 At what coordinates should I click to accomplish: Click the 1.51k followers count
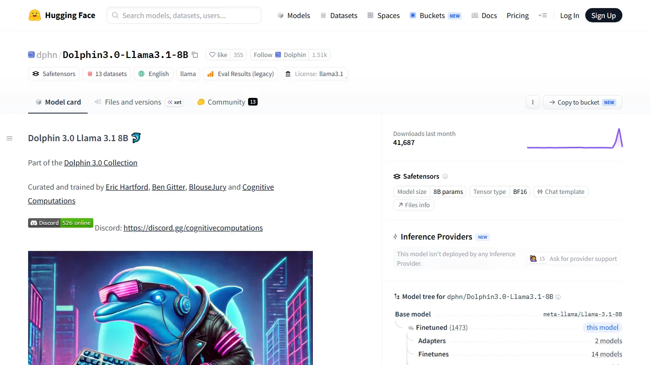(x=320, y=55)
